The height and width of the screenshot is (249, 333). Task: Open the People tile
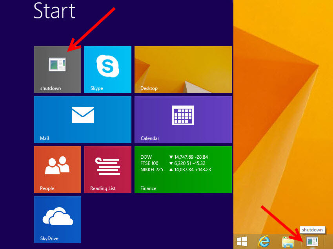click(x=57, y=169)
